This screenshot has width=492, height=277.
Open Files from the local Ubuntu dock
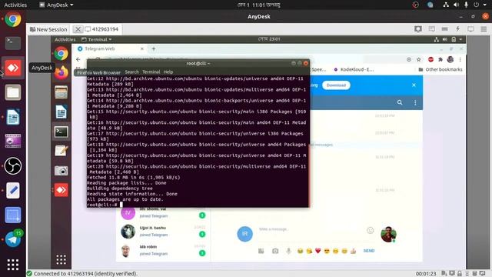pos(13,92)
